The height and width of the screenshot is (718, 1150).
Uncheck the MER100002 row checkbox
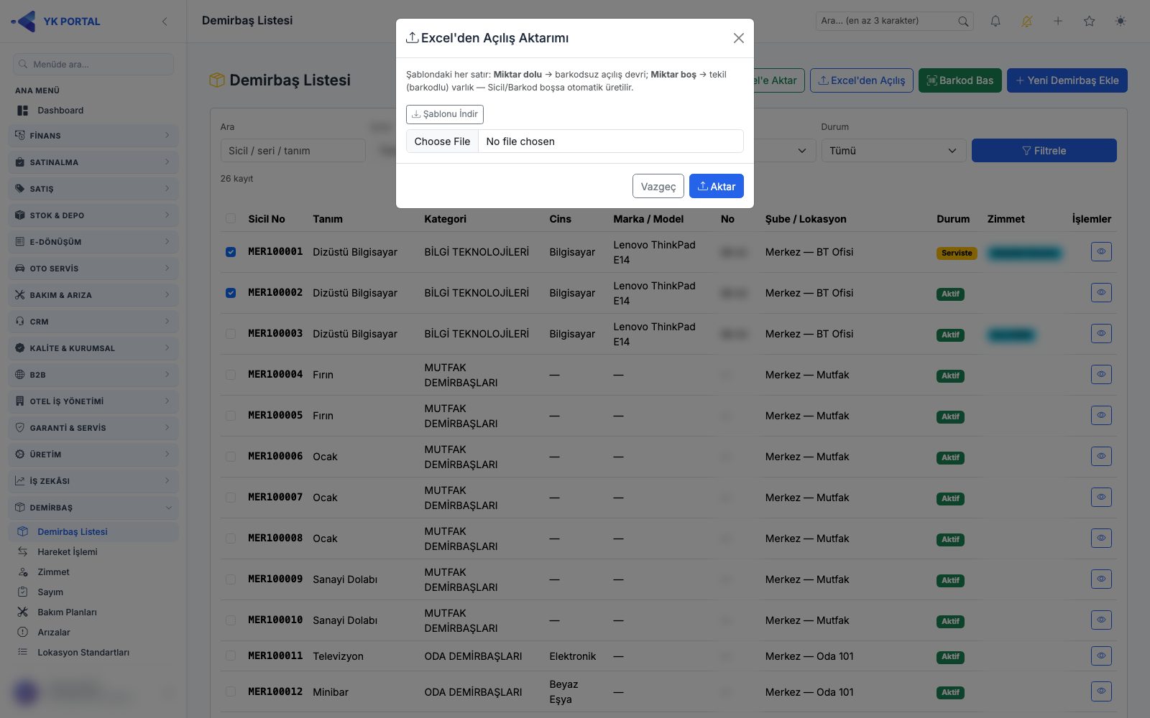point(231,293)
